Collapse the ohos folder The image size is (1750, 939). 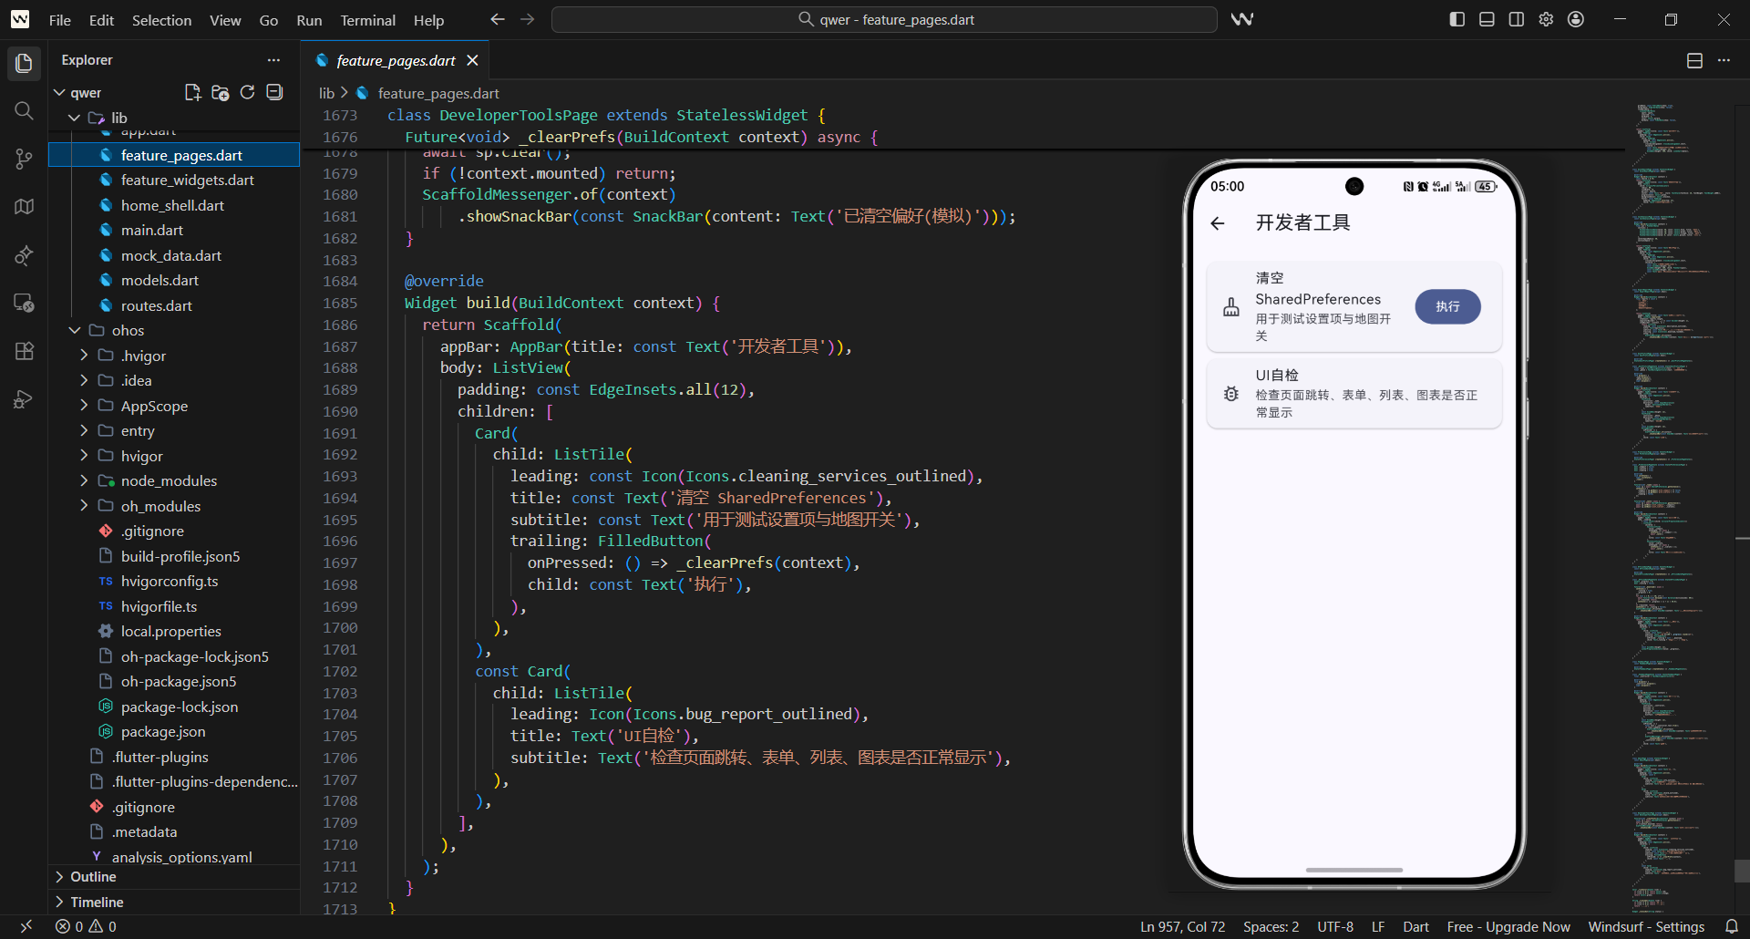[x=75, y=330]
